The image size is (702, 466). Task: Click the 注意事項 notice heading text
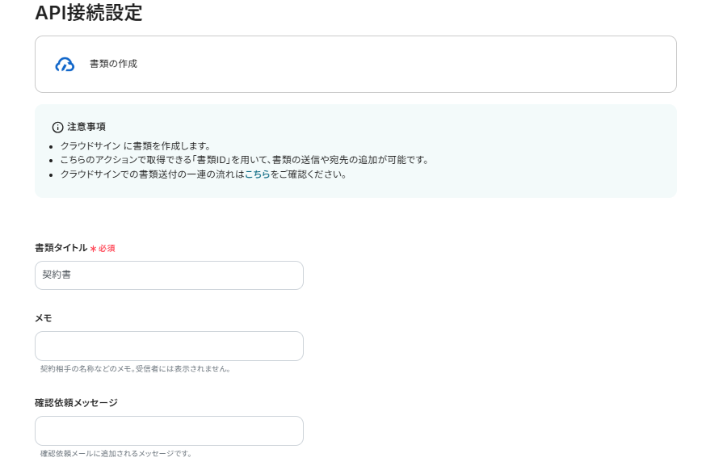(x=86, y=127)
